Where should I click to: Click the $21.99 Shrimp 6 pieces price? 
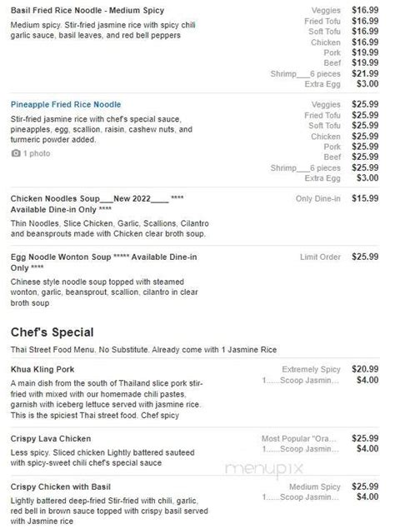pyautogui.click(x=365, y=73)
